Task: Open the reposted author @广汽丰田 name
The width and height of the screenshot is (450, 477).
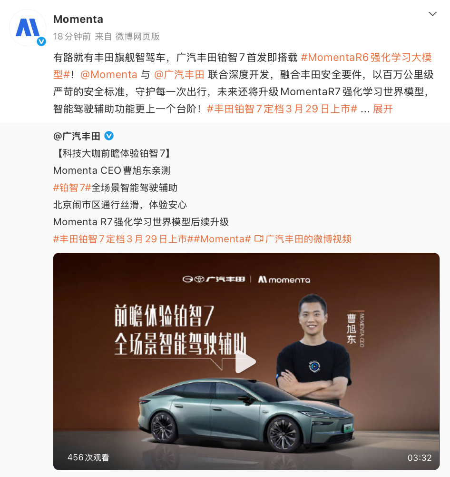Action: (77, 136)
